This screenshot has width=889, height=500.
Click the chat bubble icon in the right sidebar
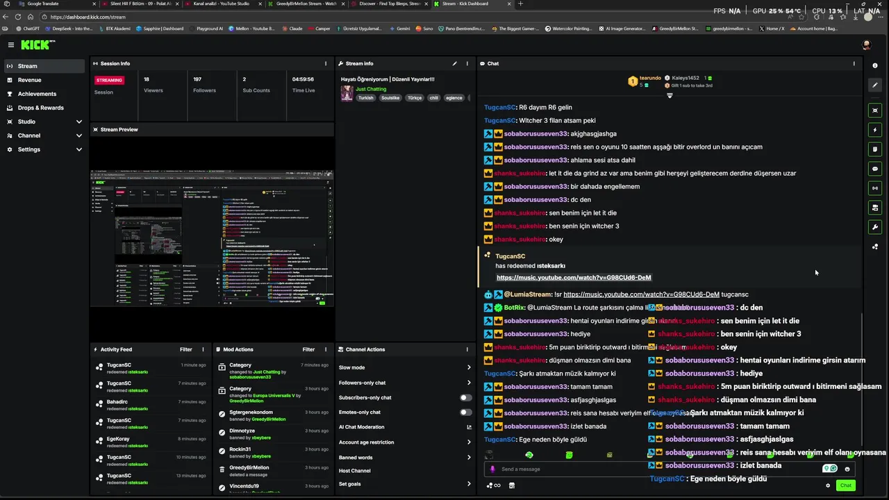point(875,168)
